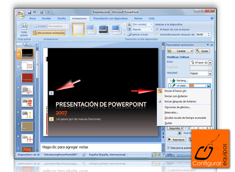The width and height of the screenshot is (235, 172).
Task: Redo the last action
Action: 42,12
